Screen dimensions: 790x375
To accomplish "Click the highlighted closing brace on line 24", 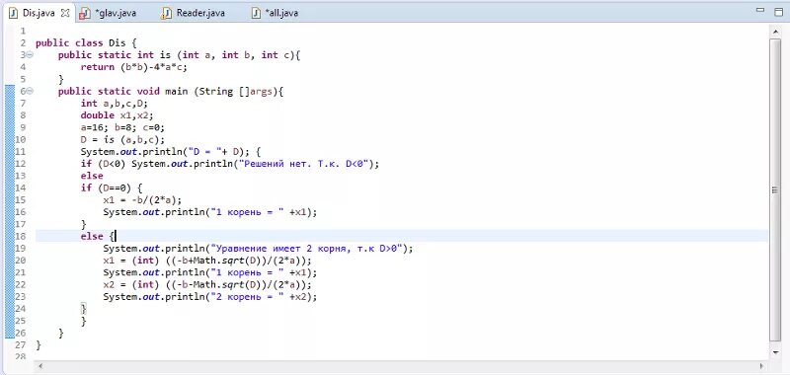I will (x=84, y=308).
